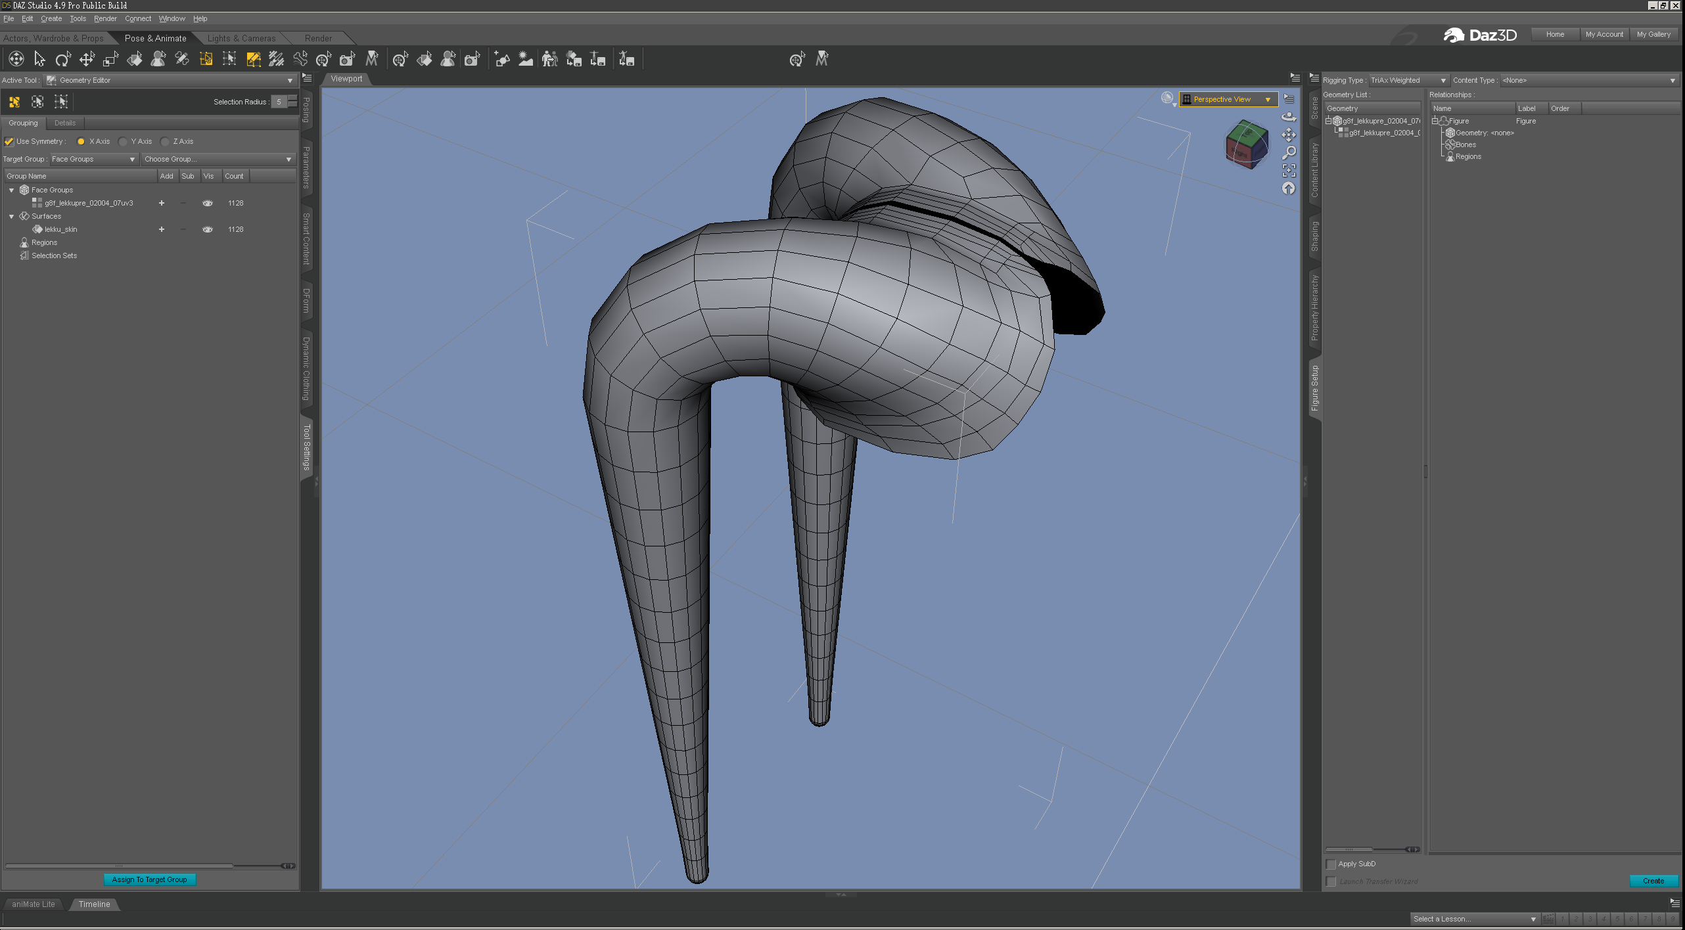The height and width of the screenshot is (930, 1685).
Task: Click the view orientation cube
Action: pos(1246,143)
